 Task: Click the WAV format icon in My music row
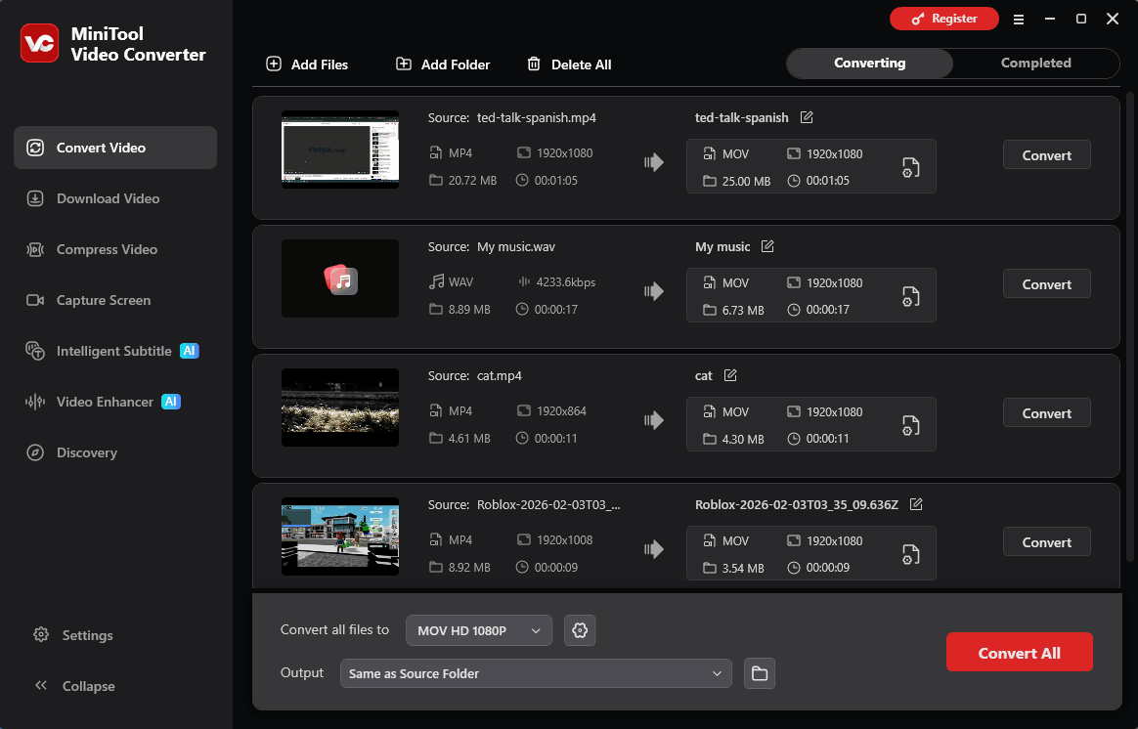[x=436, y=281]
